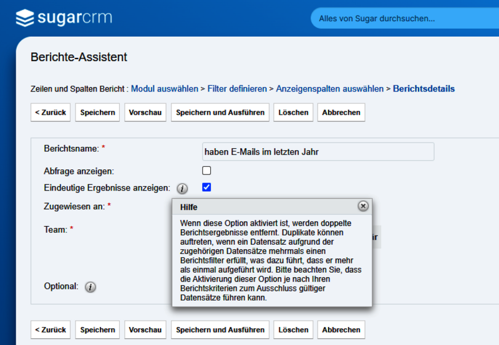Image resolution: width=499 pixels, height=345 pixels.
Task: Open info help icon next to Optional
Action: coord(90,287)
